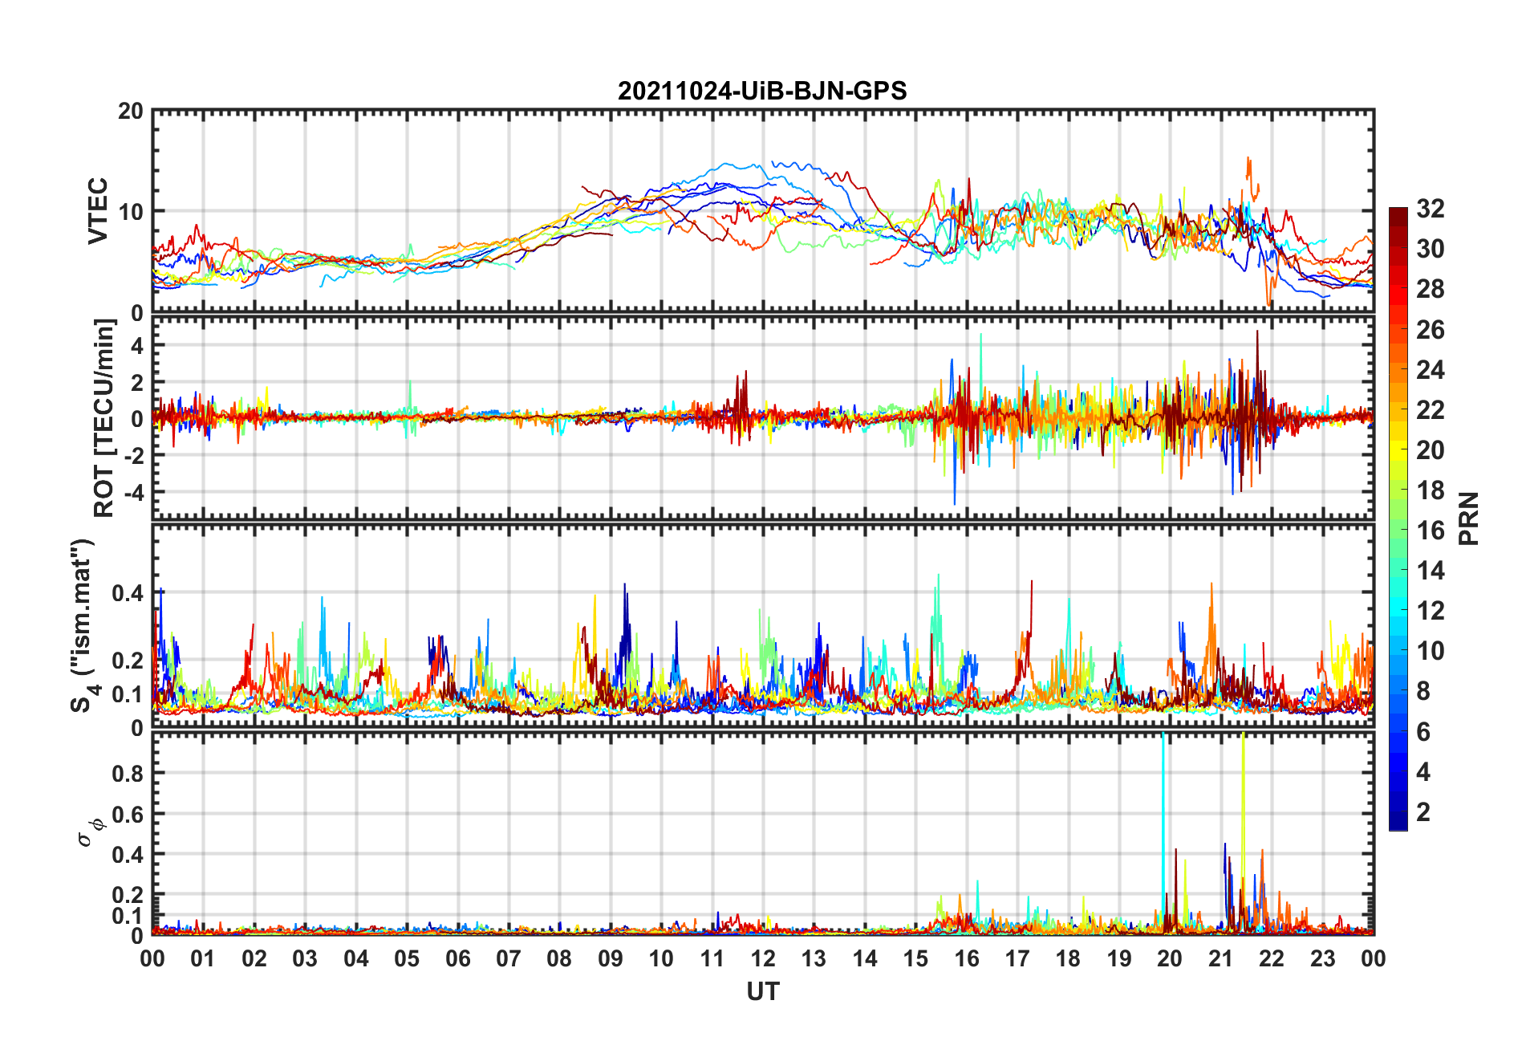
Task: Click the ROT axis tick -2
Action: pyautogui.click(x=134, y=455)
